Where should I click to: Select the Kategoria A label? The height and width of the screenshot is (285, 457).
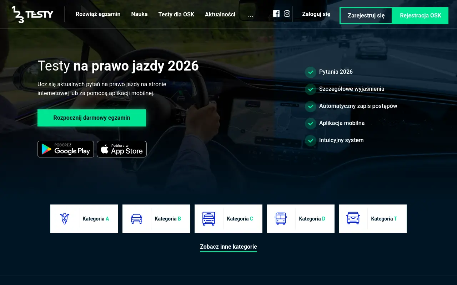pos(96,219)
